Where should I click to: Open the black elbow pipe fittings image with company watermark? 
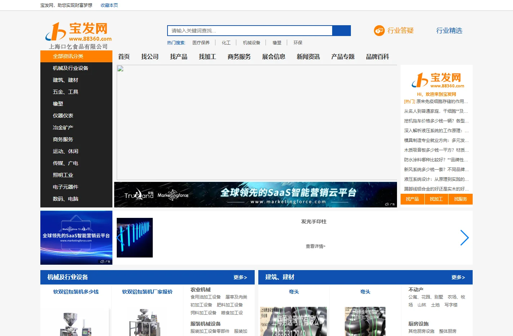[293, 321]
